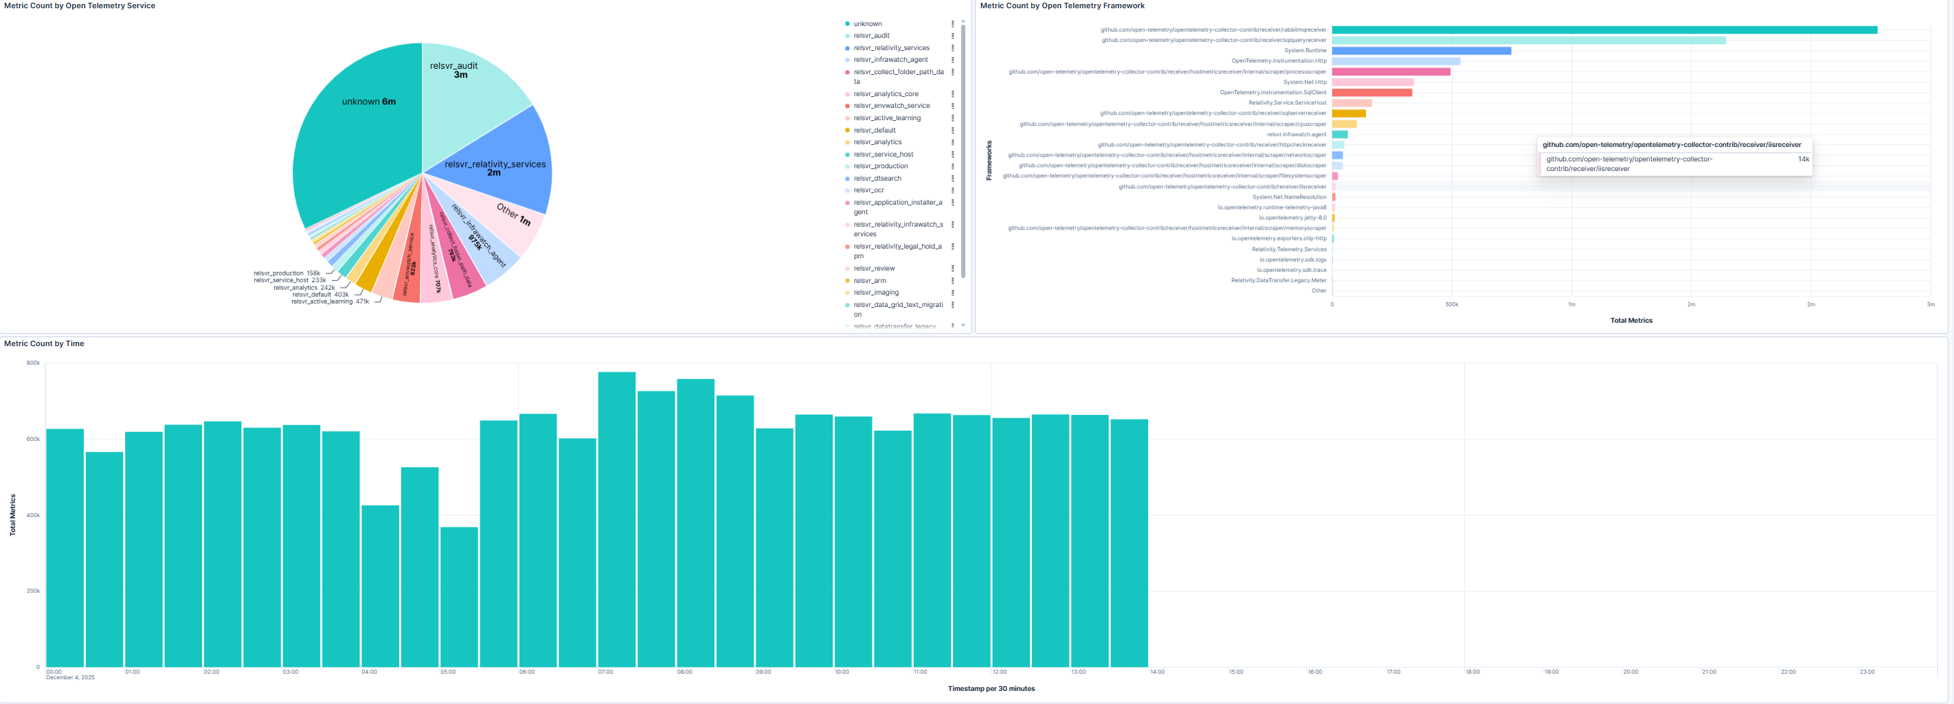The width and height of the screenshot is (1954, 704).
Task: Click the three-dot actions icon next to relsvr_audit
Action: coord(953,36)
